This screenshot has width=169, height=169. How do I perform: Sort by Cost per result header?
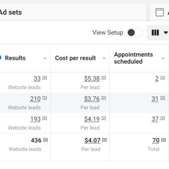click(x=76, y=58)
